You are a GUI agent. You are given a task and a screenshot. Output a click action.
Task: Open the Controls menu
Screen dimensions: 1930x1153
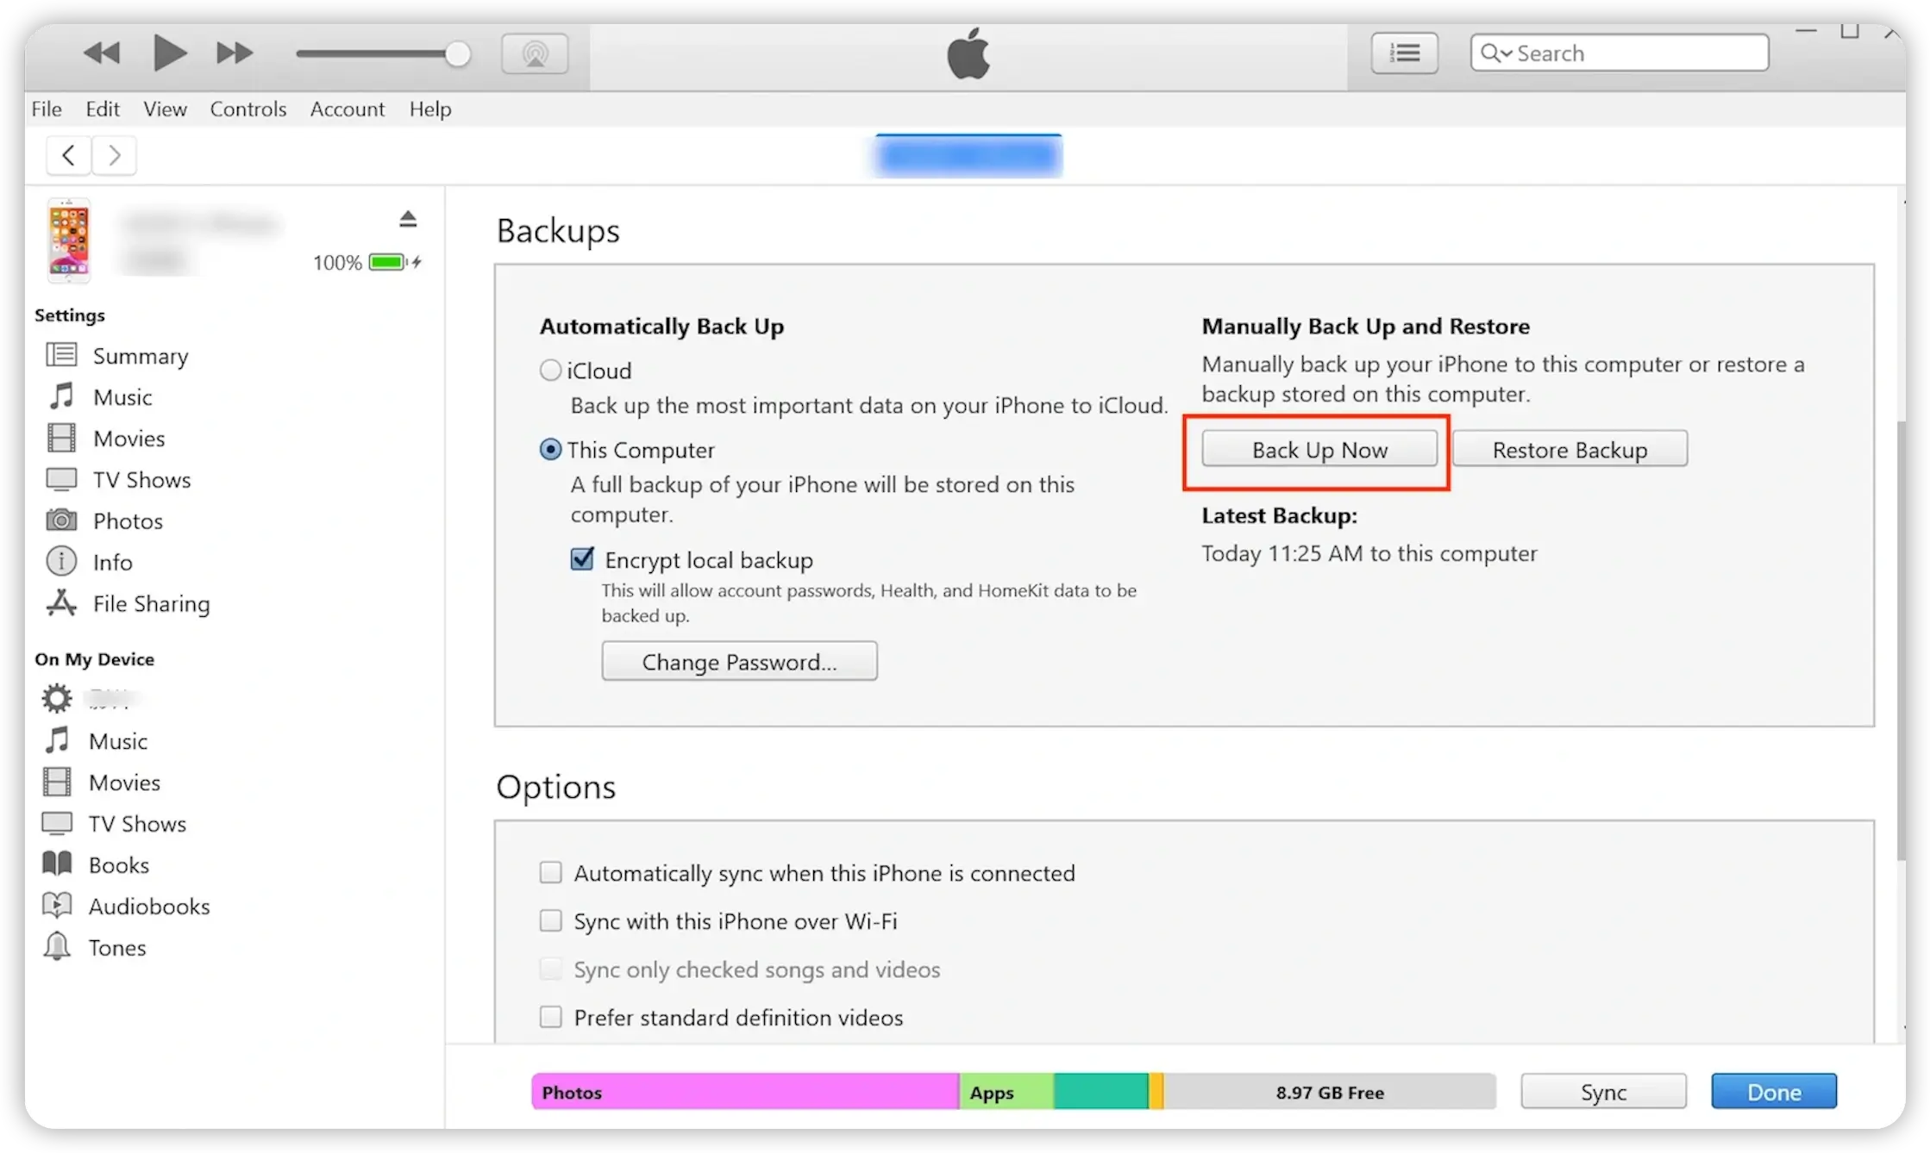[248, 109]
